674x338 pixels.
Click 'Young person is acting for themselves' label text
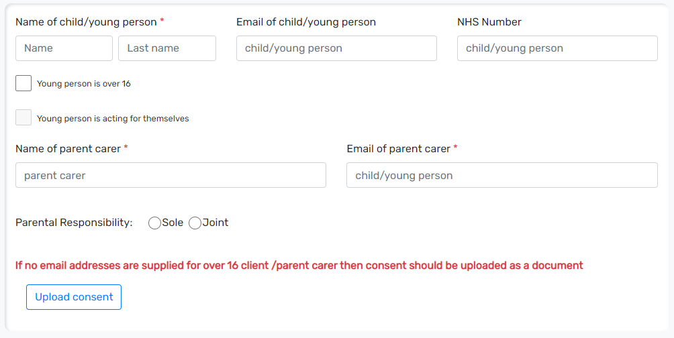(113, 119)
